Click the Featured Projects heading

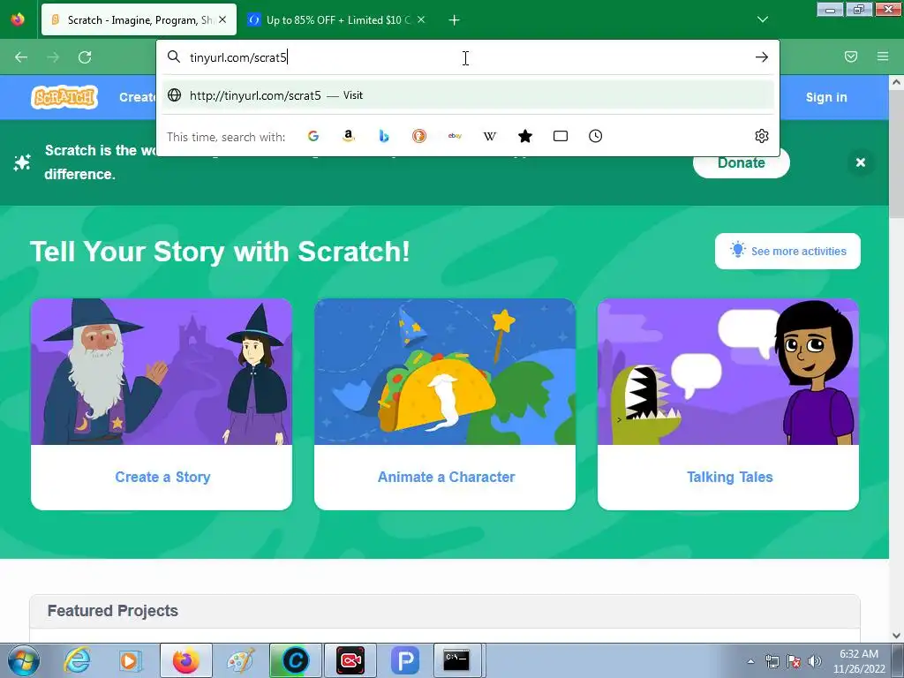tap(113, 611)
